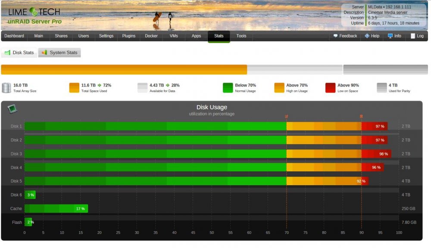Click the Cinemar Media server description

point(387,12)
